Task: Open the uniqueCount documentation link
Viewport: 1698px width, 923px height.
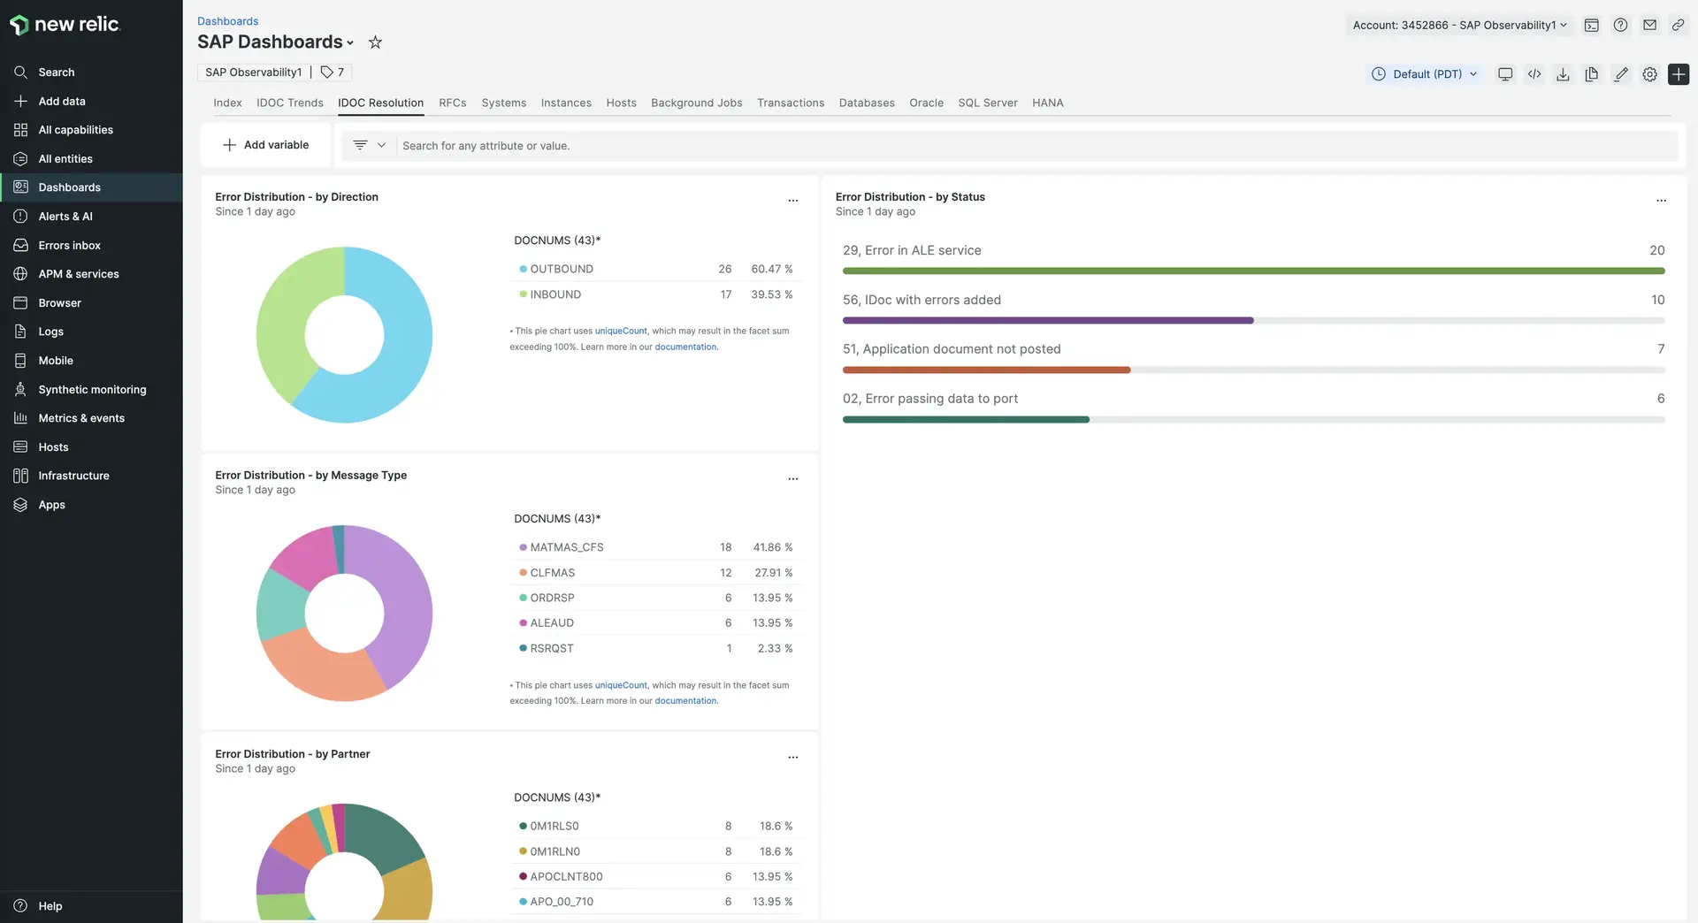Action: click(x=621, y=331)
